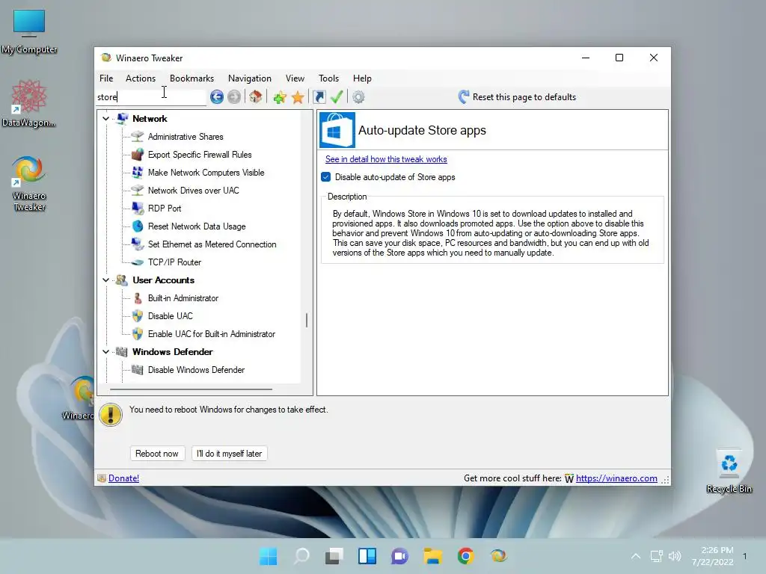Open File Explorer from taskbar
The width and height of the screenshot is (766, 574).
tap(433, 556)
